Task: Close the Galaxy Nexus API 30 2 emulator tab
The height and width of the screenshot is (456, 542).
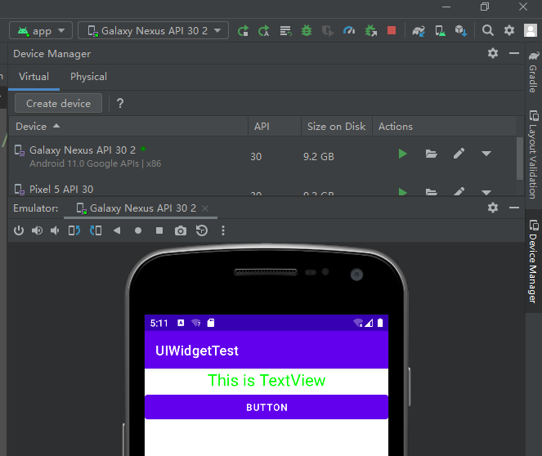Action: click(x=205, y=208)
